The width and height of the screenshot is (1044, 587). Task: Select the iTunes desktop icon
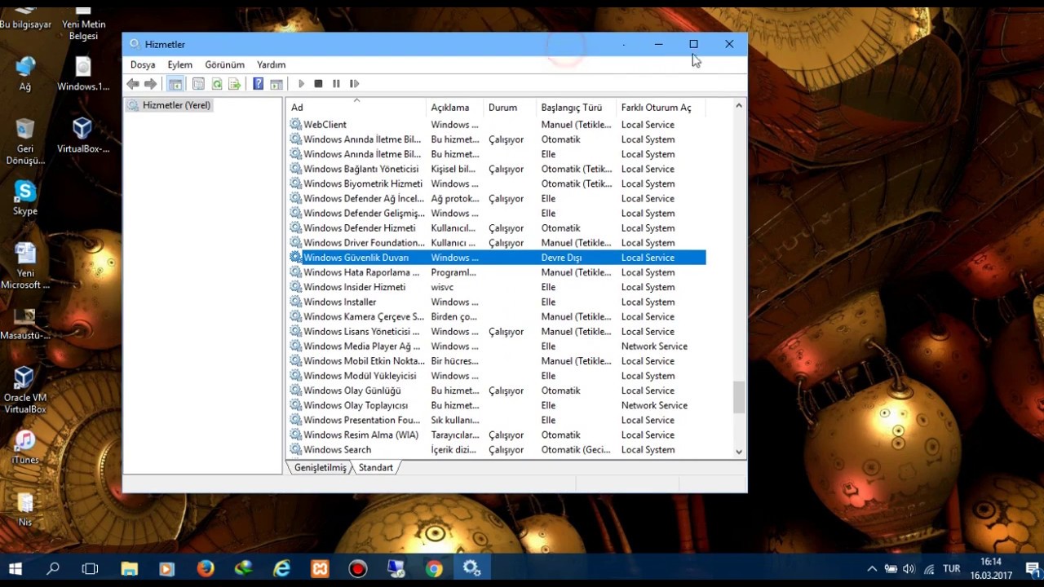(25, 447)
